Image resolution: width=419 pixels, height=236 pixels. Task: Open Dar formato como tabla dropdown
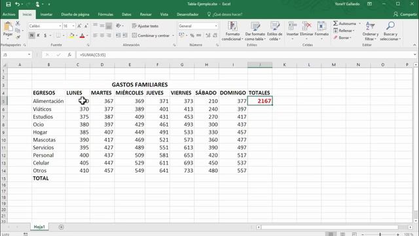pos(255,31)
